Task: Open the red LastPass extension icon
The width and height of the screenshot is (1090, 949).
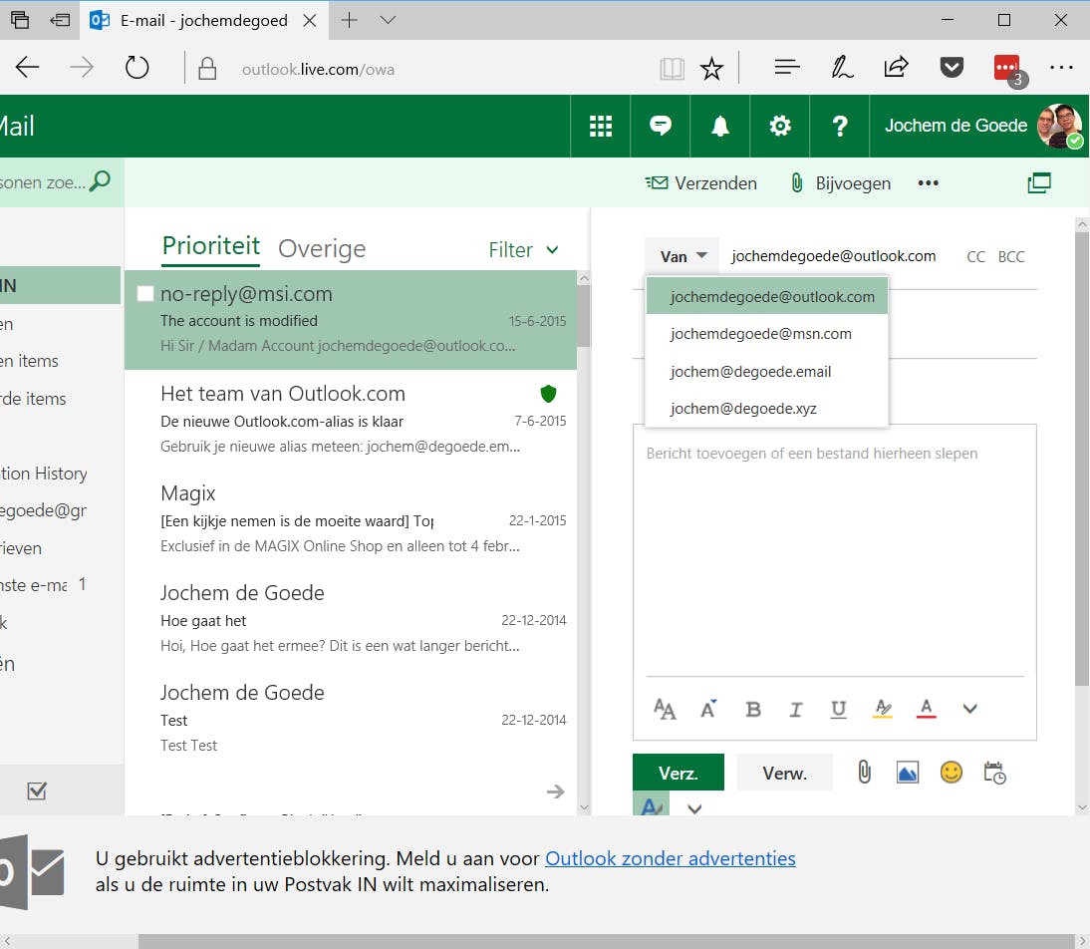Action: tap(1007, 68)
